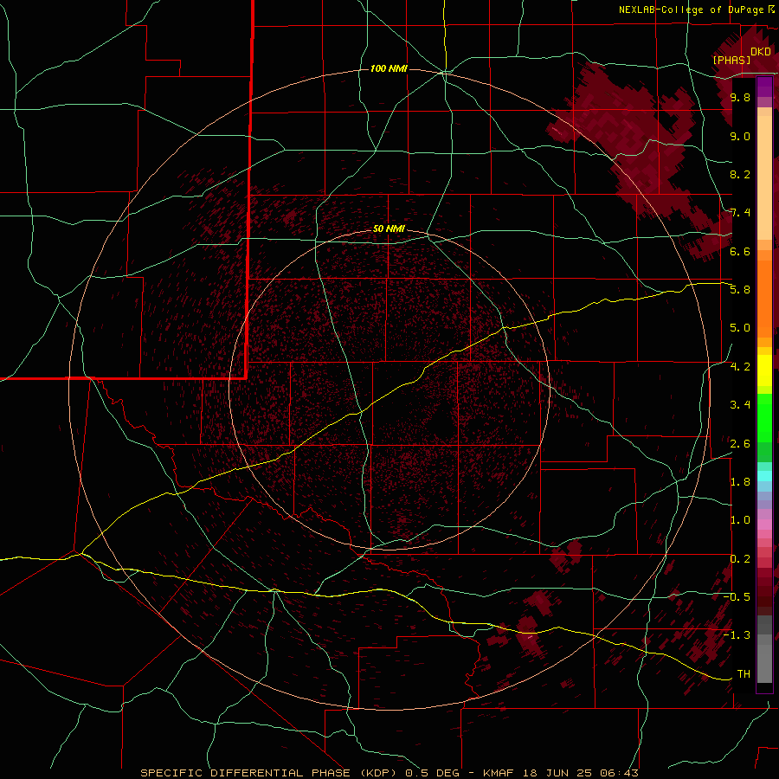Click the 100 NMI range ring label

click(x=389, y=68)
